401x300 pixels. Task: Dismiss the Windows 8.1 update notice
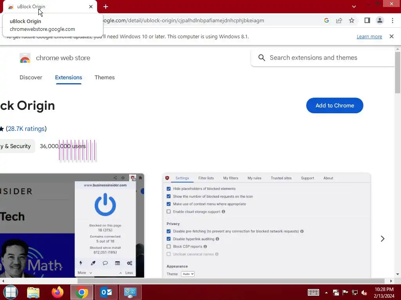point(391,36)
